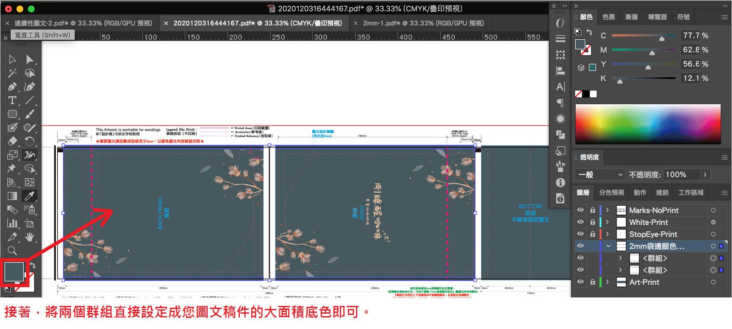This screenshot has width=732, height=329.
Task: Activate the Magic Wand tool
Action: point(12,73)
